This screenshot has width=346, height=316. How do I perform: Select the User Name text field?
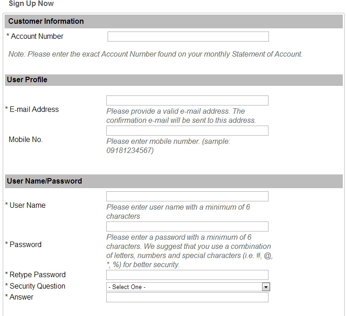[x=187, y=196]
